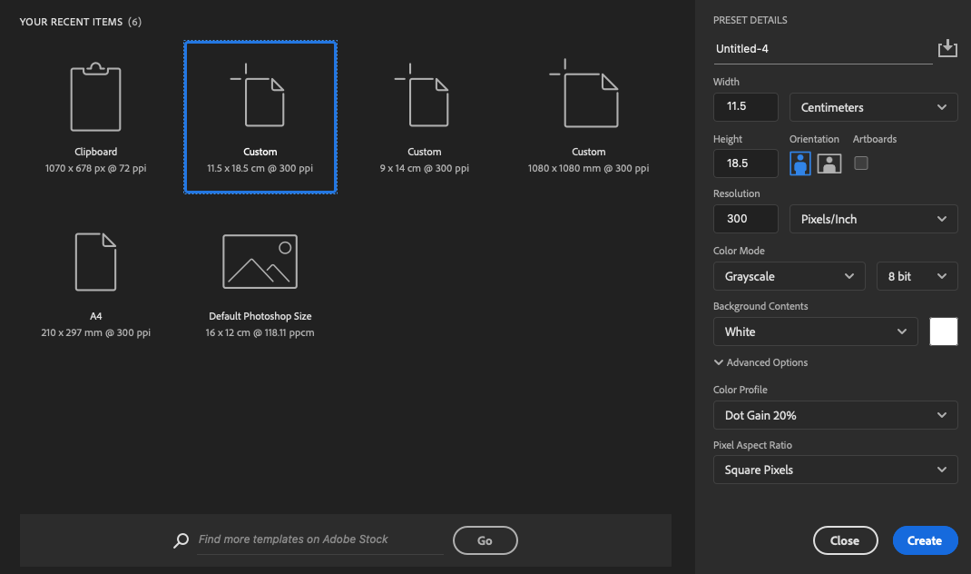Click the white background color swatch
Screen dimensions: 971x574
(944, 332)
